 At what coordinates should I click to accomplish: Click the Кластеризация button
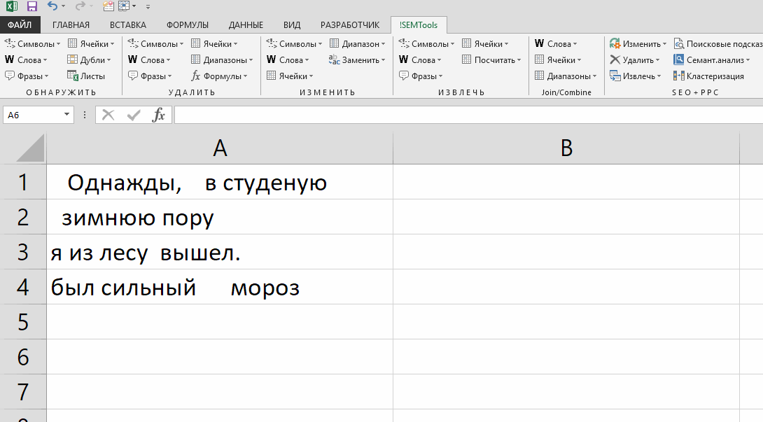pos(709,76)
